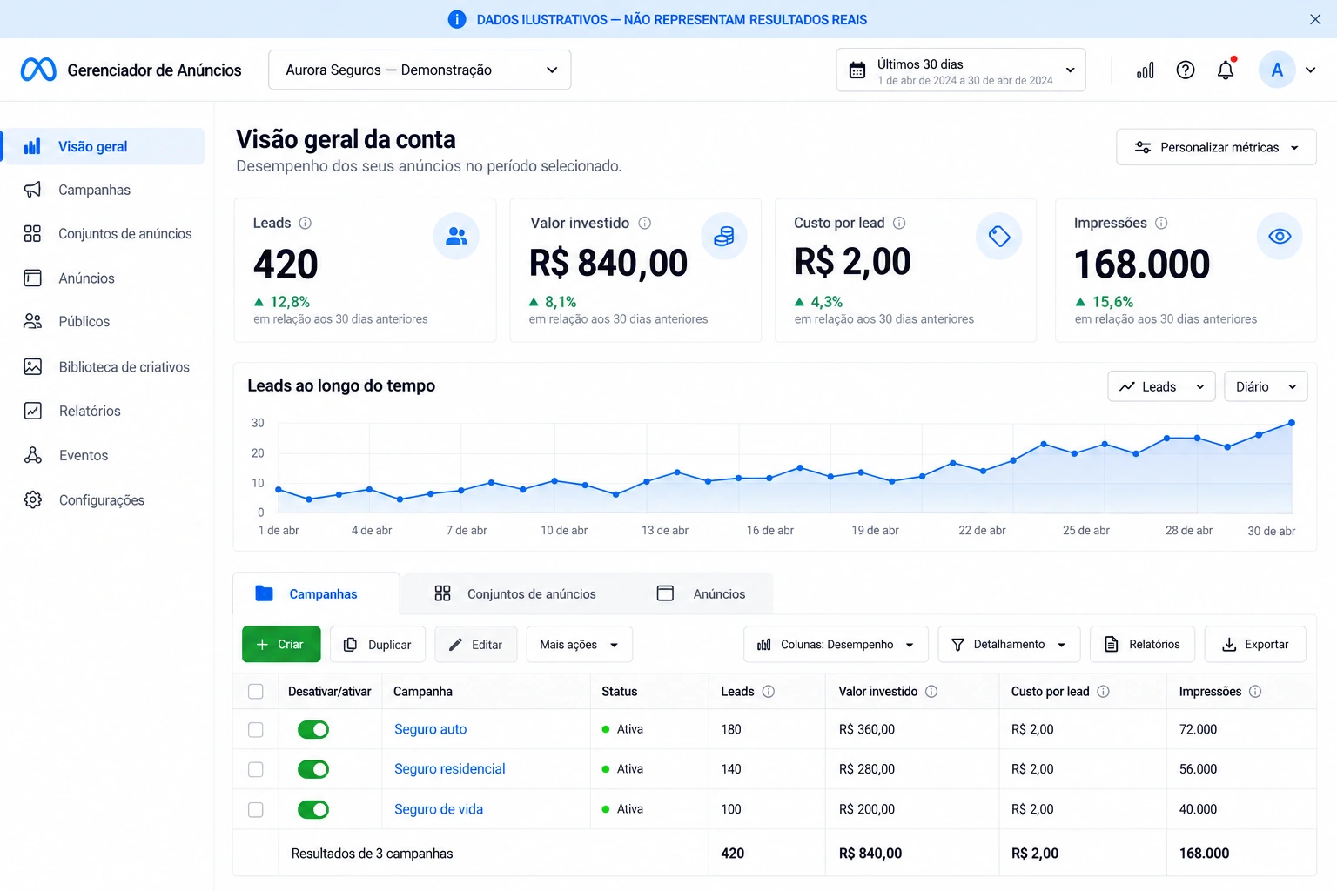Go to Campanhas in the sidebar

coord(94,190)
